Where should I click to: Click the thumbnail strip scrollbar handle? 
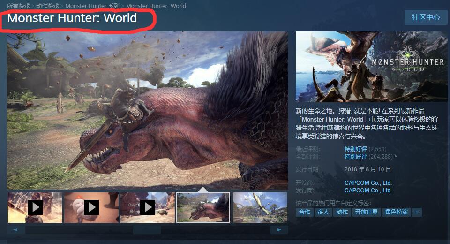click(x=147, y=229)
